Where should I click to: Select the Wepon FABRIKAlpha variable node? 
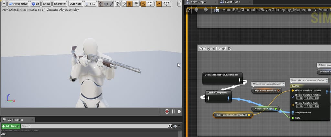265,109
